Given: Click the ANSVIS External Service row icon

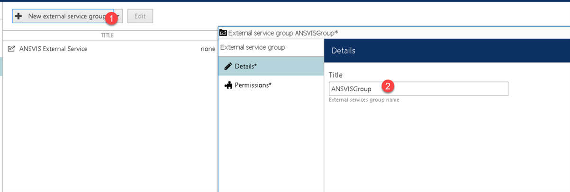Looking at the screenshot, I should 12,49.
